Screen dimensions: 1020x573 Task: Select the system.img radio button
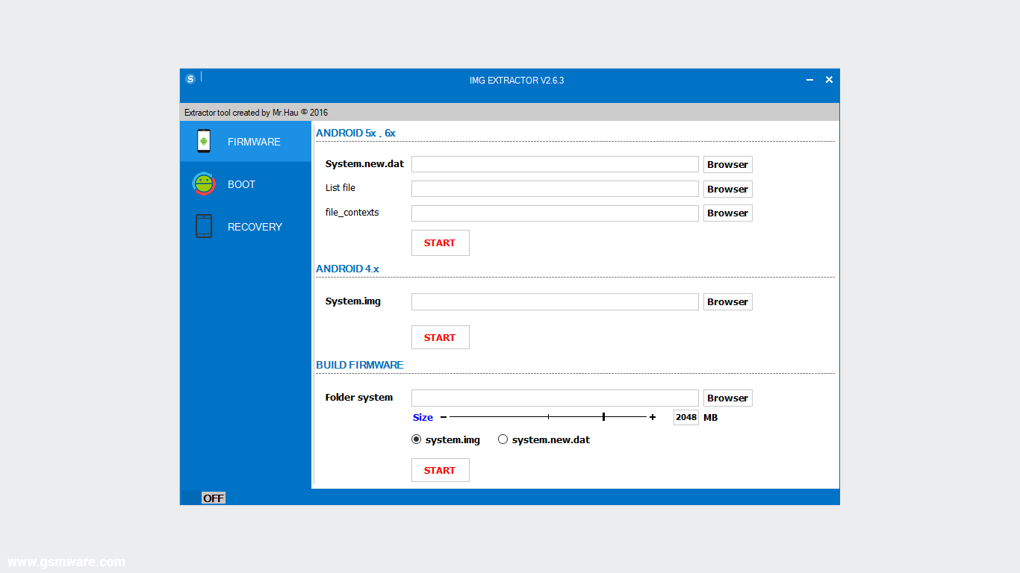click(416, 439)
